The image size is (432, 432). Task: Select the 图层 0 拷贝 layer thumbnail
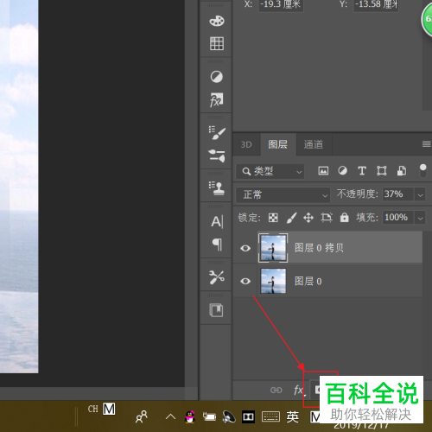click(273, 248)
